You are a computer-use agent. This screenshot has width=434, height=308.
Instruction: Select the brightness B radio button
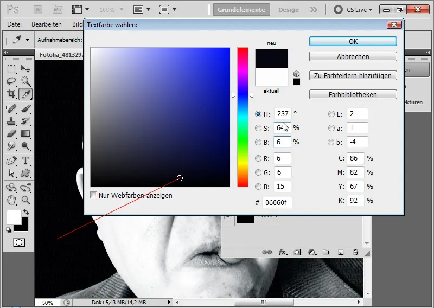tap(258, 142)
